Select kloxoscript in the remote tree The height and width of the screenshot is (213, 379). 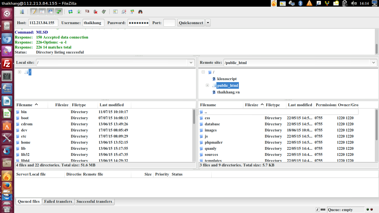pos(227,79)
